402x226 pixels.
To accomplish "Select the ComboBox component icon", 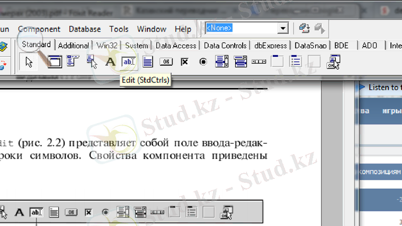I will (240, 61).
